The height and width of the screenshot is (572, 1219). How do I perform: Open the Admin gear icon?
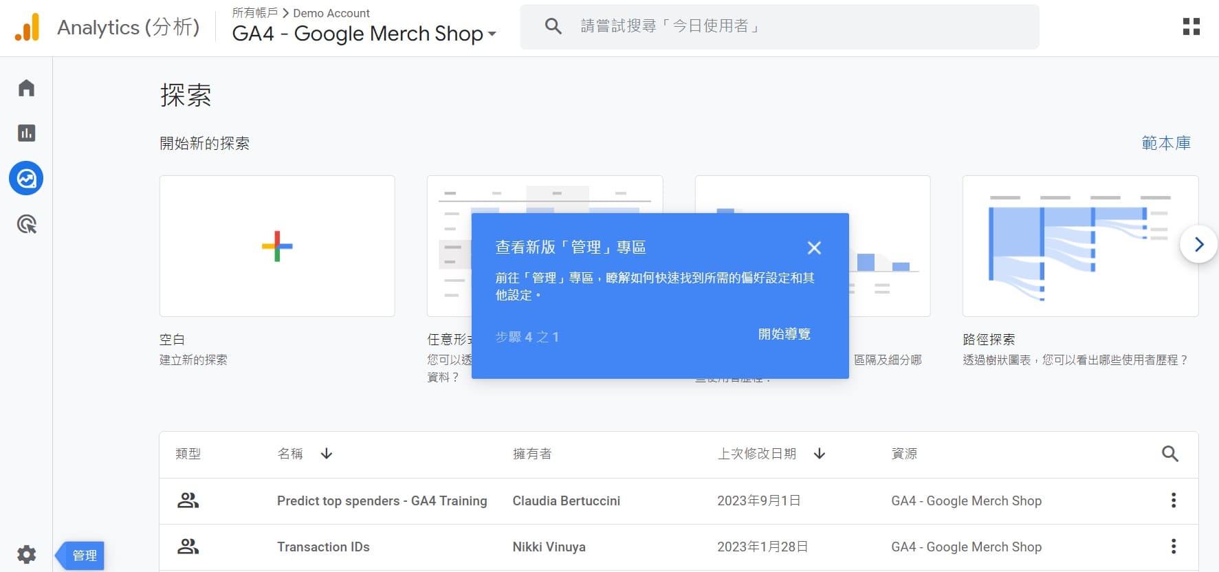click(x=26, y=555)
